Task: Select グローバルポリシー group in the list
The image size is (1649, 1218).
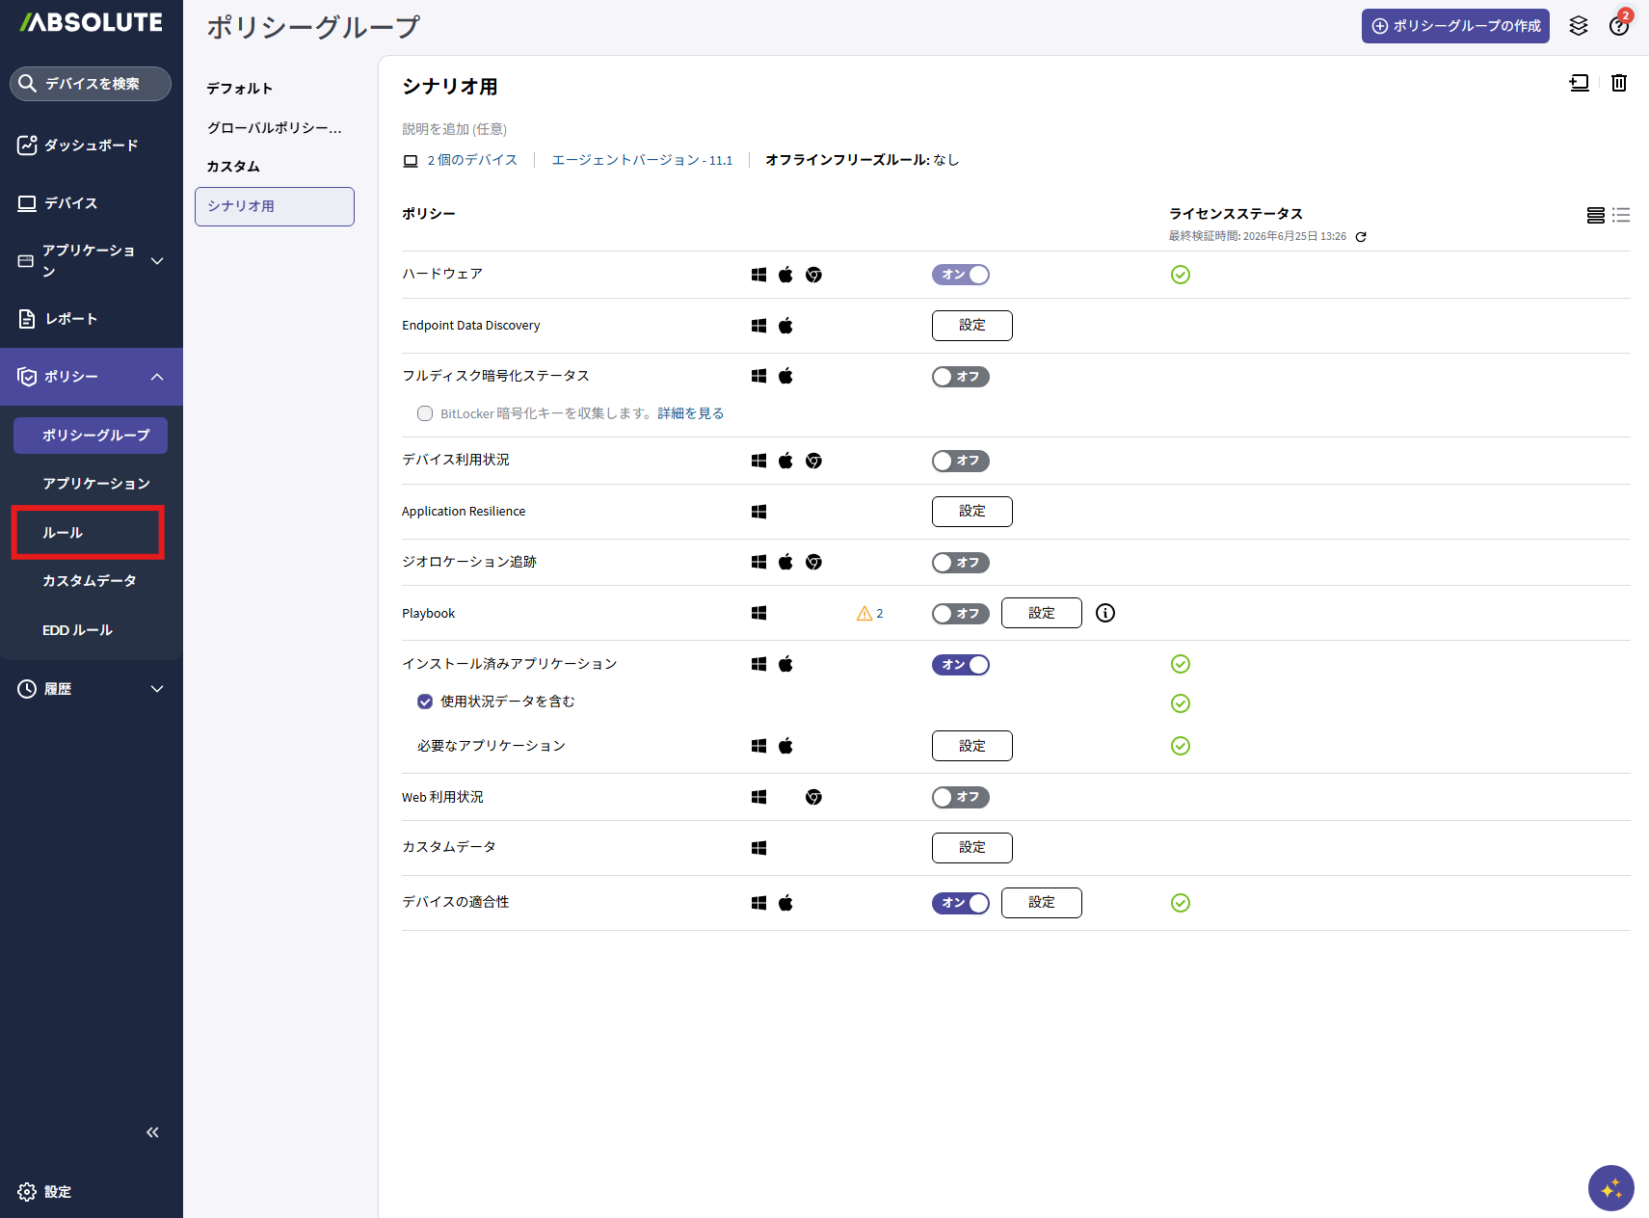Action: [x=275, y=128]
